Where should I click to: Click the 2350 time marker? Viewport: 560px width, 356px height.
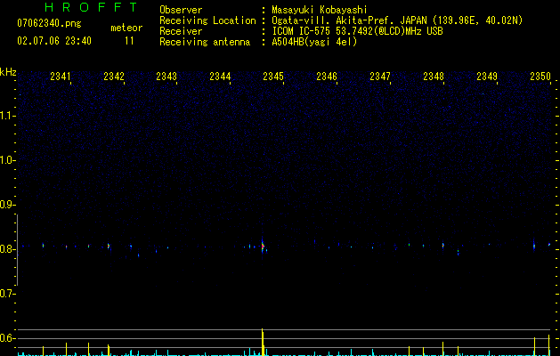tap(540, 77)
